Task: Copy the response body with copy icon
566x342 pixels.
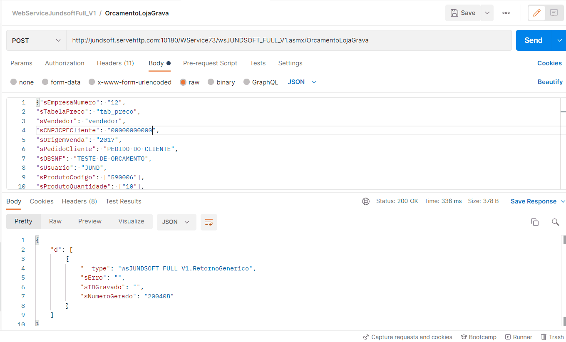Action: [x=535, y=222]
